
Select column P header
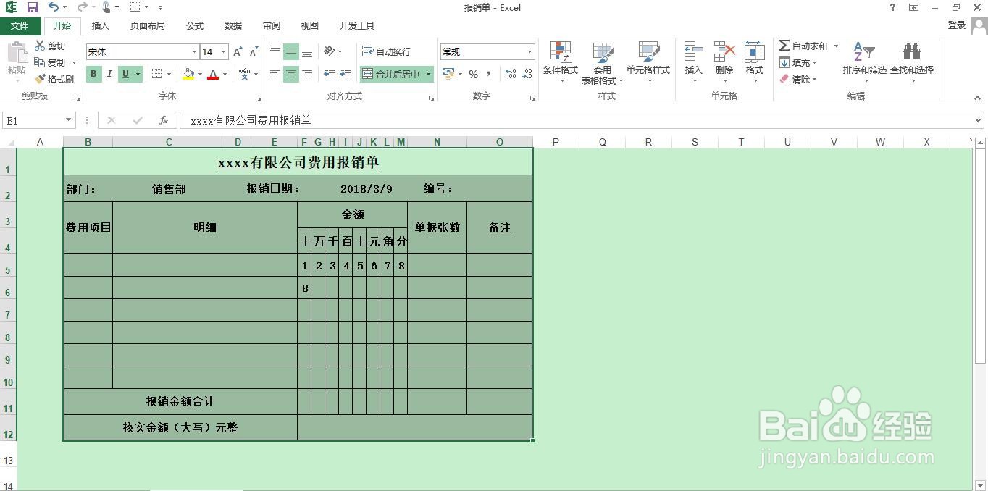(x=556, y=142)
